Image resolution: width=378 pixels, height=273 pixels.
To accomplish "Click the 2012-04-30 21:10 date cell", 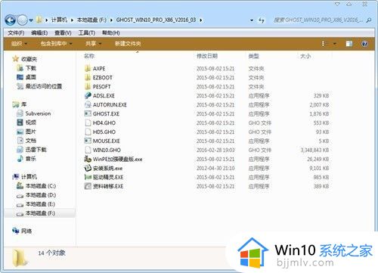I will click(215, 169).
